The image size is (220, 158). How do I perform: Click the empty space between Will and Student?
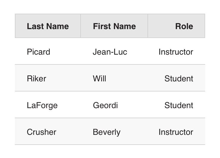[x=135, y=78]
